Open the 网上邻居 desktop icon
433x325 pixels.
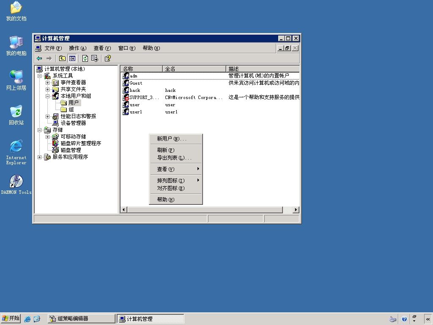coord(16,81)
